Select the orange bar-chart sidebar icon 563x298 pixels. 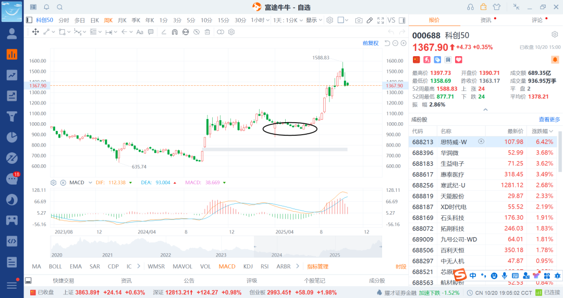point(12,55)
